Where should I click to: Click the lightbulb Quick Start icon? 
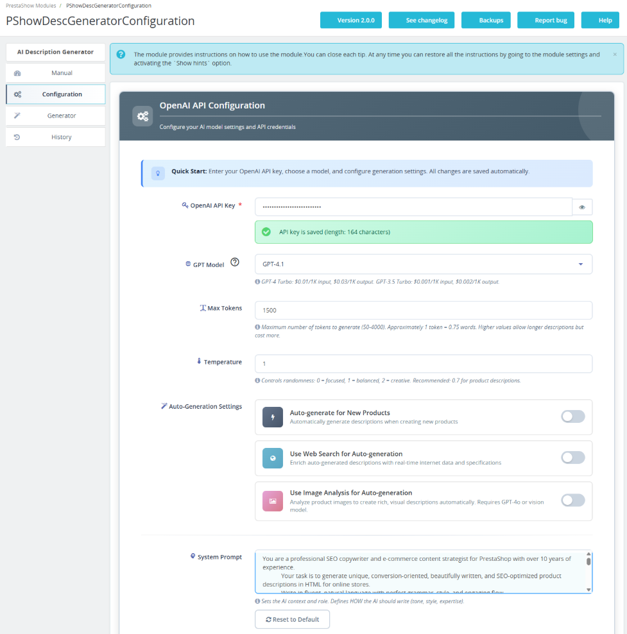[157, 173]
